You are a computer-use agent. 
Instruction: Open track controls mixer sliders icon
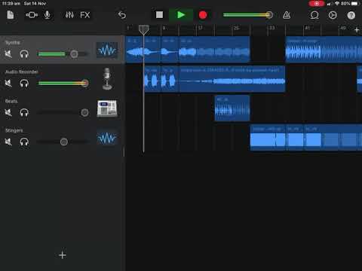[69, 15]
